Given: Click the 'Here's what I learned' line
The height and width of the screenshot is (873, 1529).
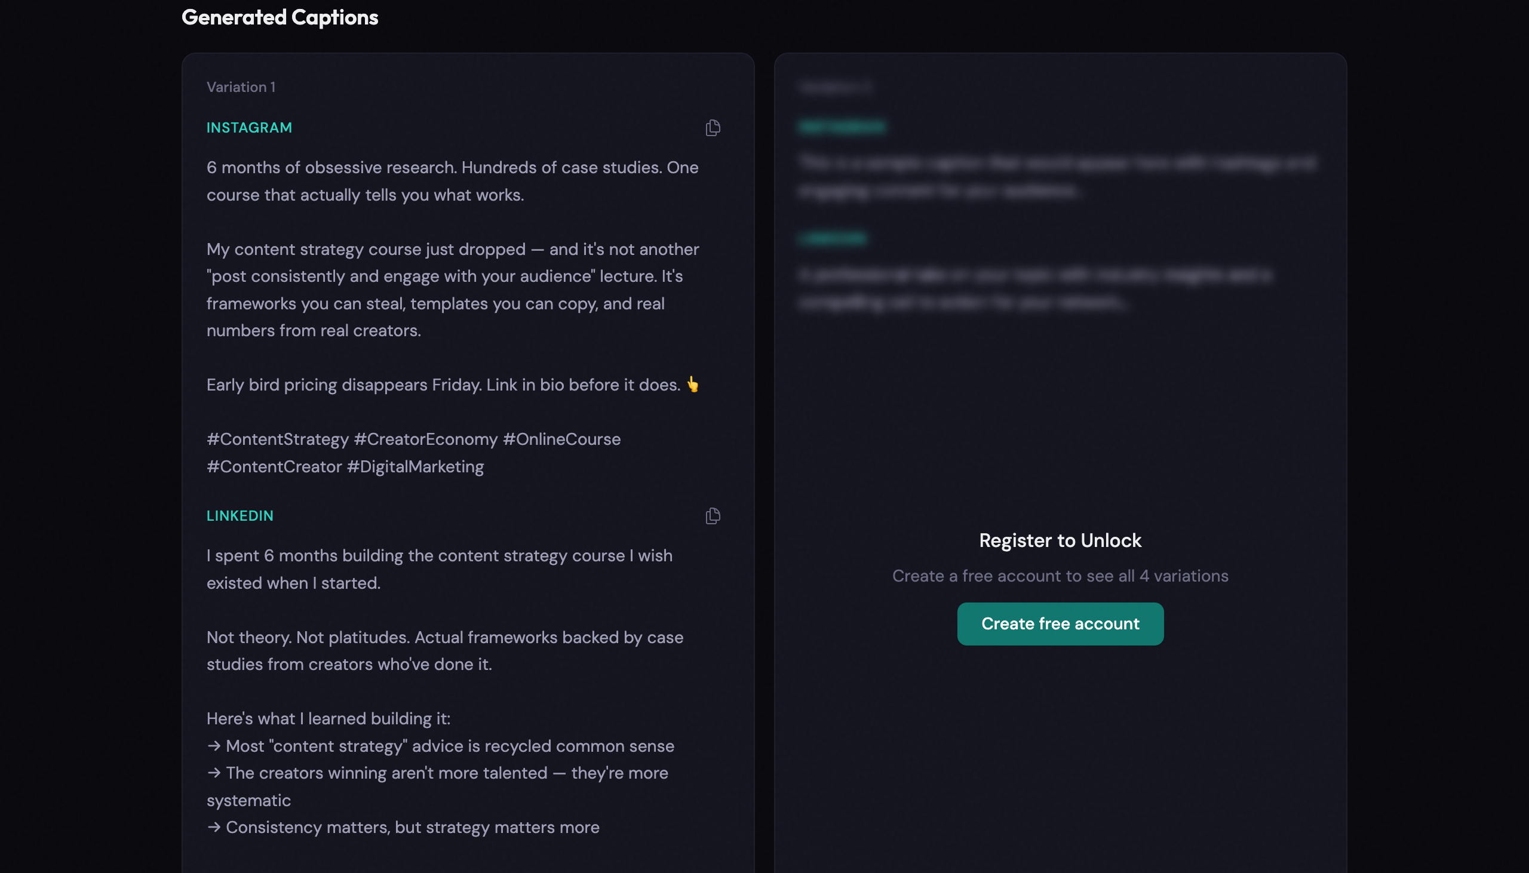Looking at the screenshot, I should [x=328, y=718].
